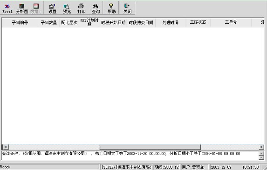Select the MPS计划时段 column header
The image size is (267, 170).
click(x=89, y=23)
